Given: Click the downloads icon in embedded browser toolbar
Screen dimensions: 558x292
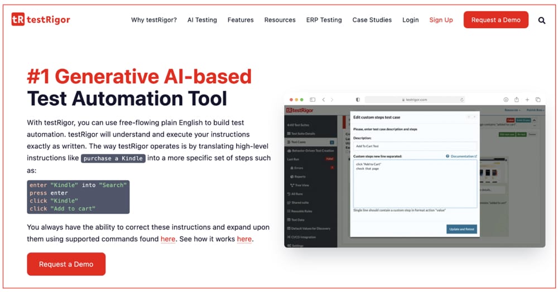Looking at the screenshot, I should pyautogui.click(x=506, y=100).
